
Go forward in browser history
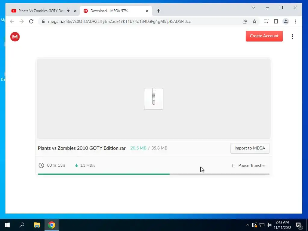(22, 21)
